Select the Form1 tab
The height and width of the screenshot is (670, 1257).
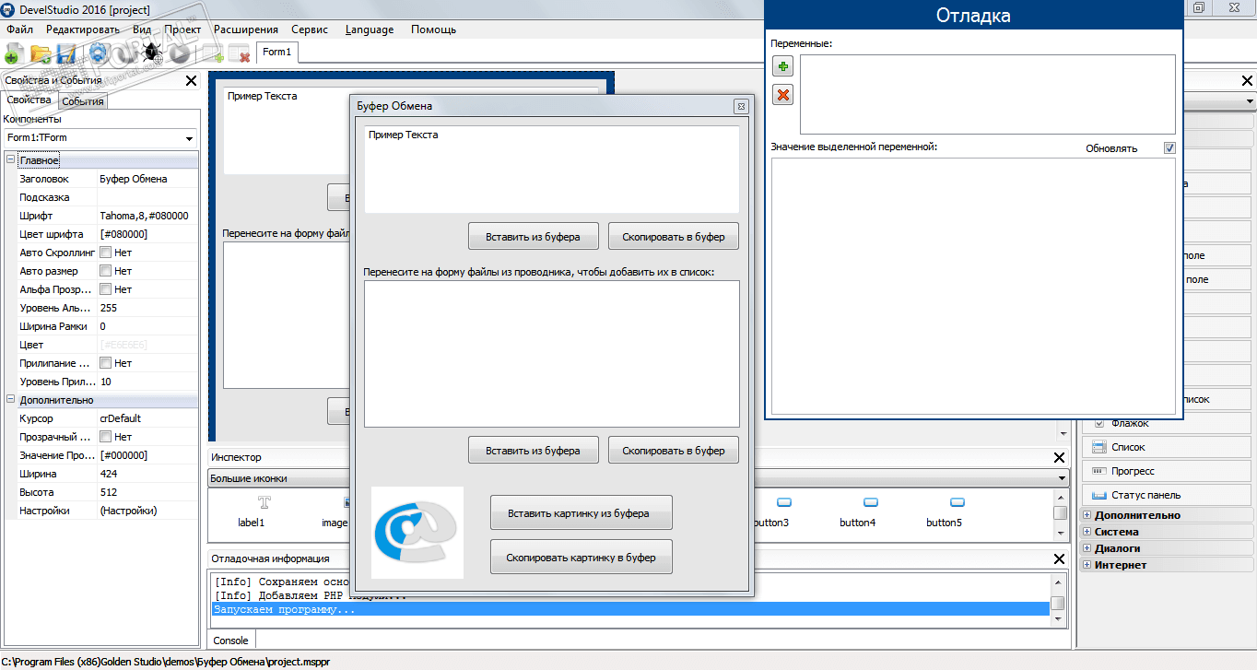coord(276,53)
